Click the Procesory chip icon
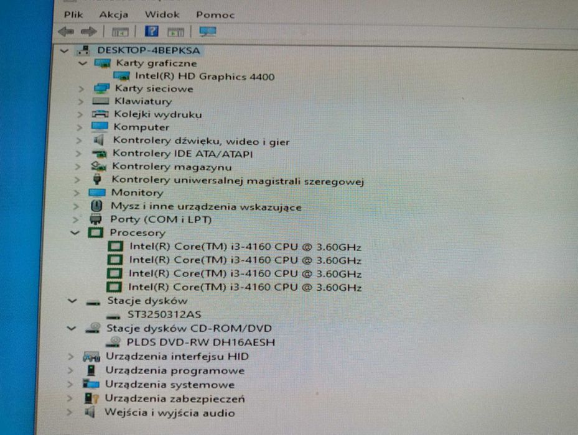Image resolution: width=578 pixels, height=435 pixels. click(95, 232)
